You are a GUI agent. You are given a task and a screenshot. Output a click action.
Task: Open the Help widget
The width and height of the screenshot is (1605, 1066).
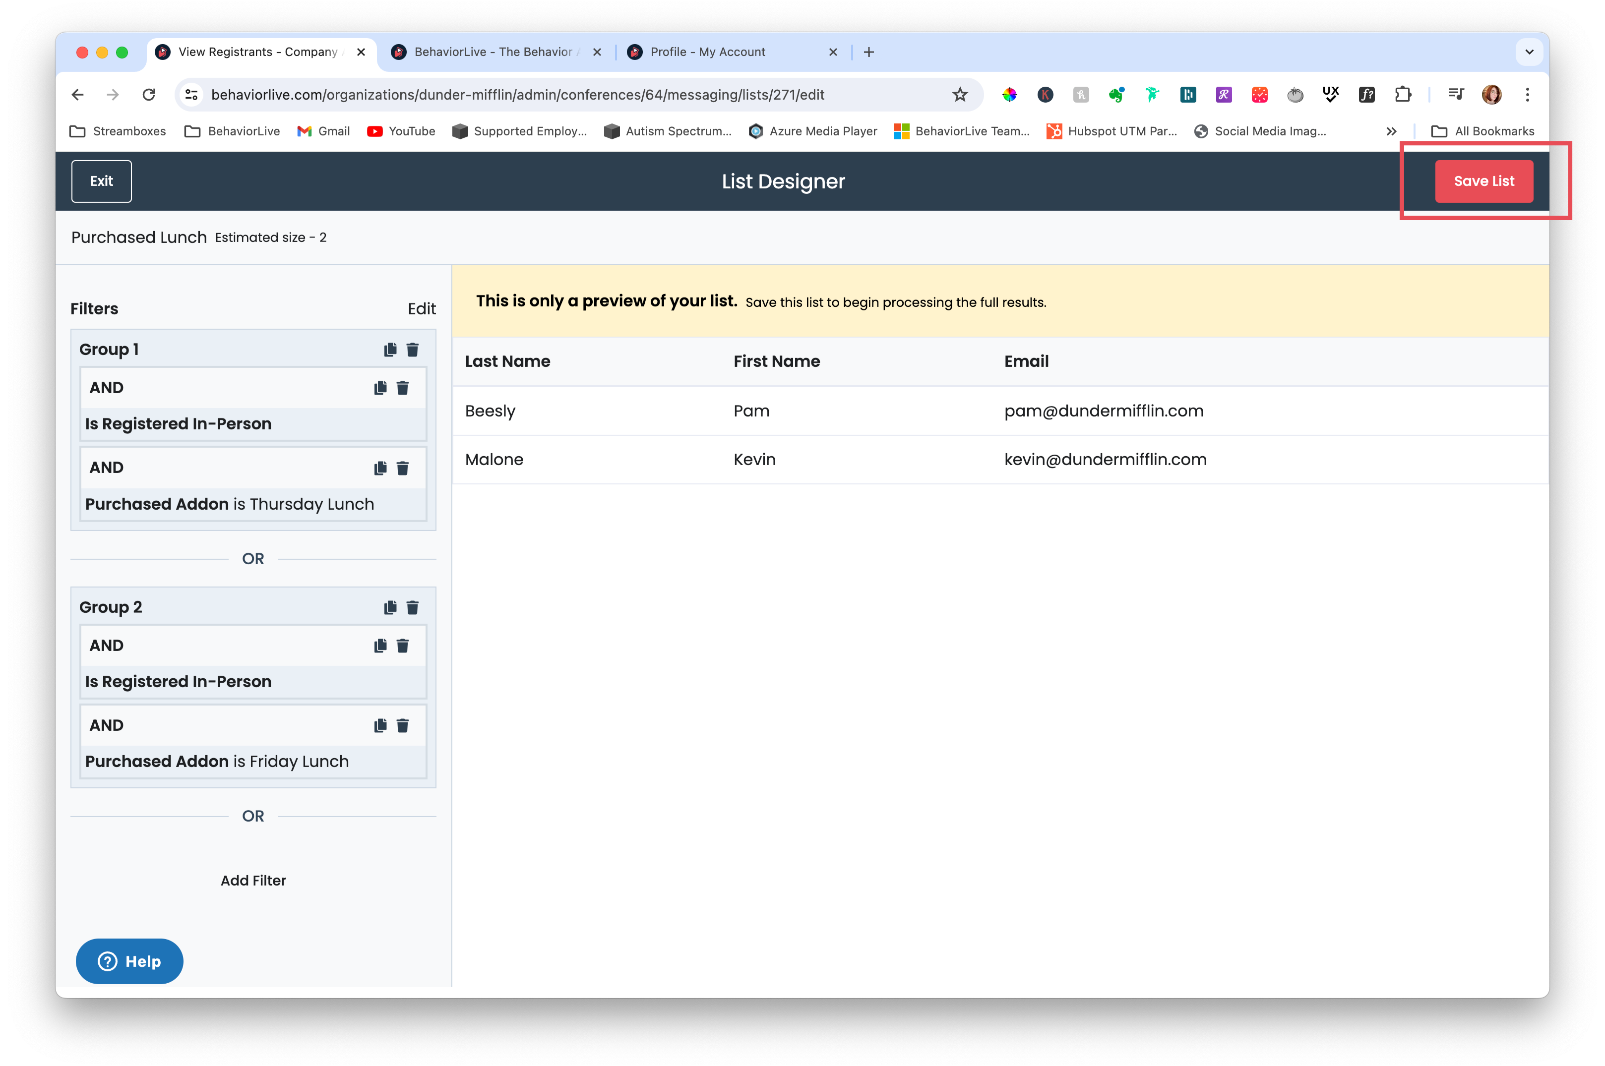tap(129, 961)
